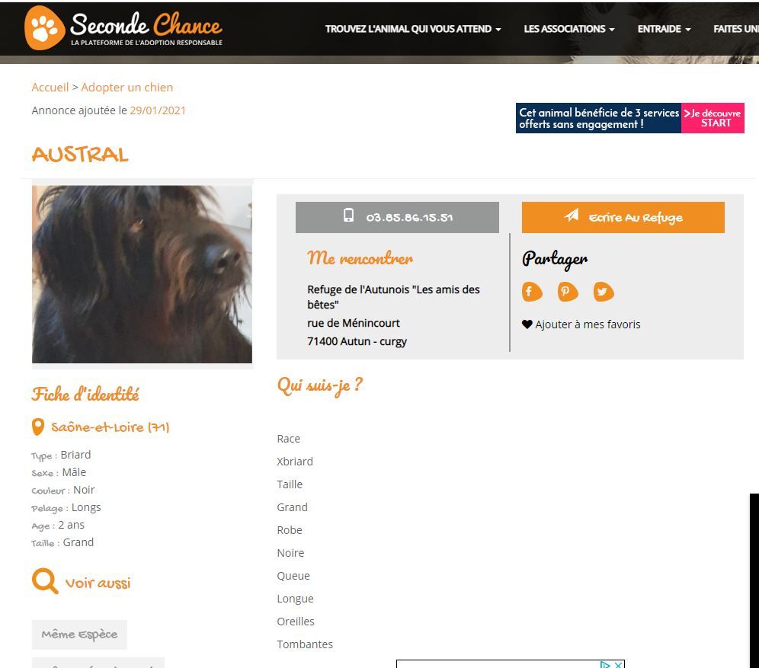Share Austral on Pinterest
This screenshot has height=668, width=759.
[x=568, y=292]
